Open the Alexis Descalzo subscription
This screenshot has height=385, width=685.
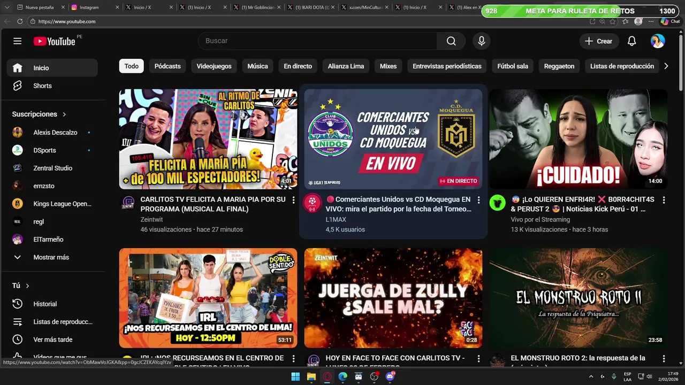(x=52, y=133)
